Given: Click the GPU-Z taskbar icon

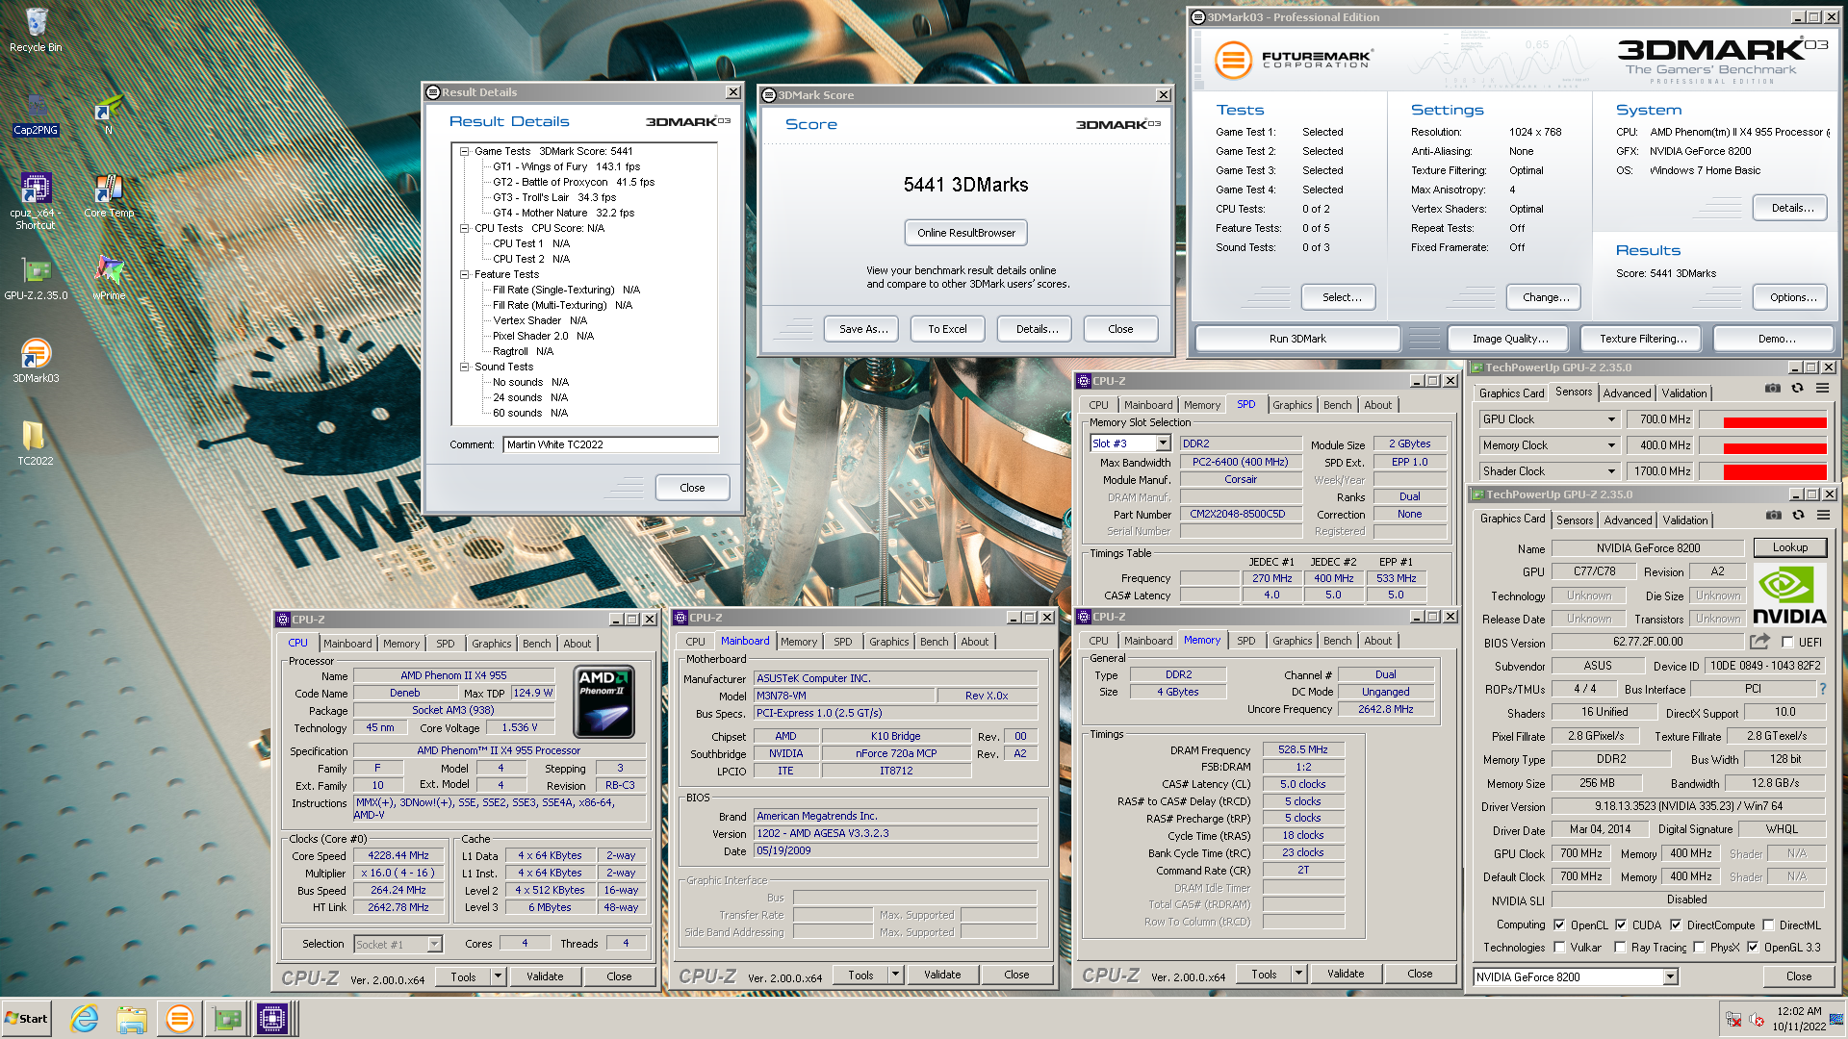Looking at the screenshot, I should (x=226, y=1019).
